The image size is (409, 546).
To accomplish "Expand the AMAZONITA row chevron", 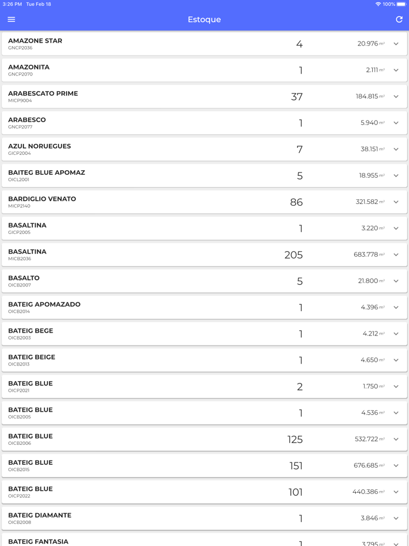I will 396,70.
